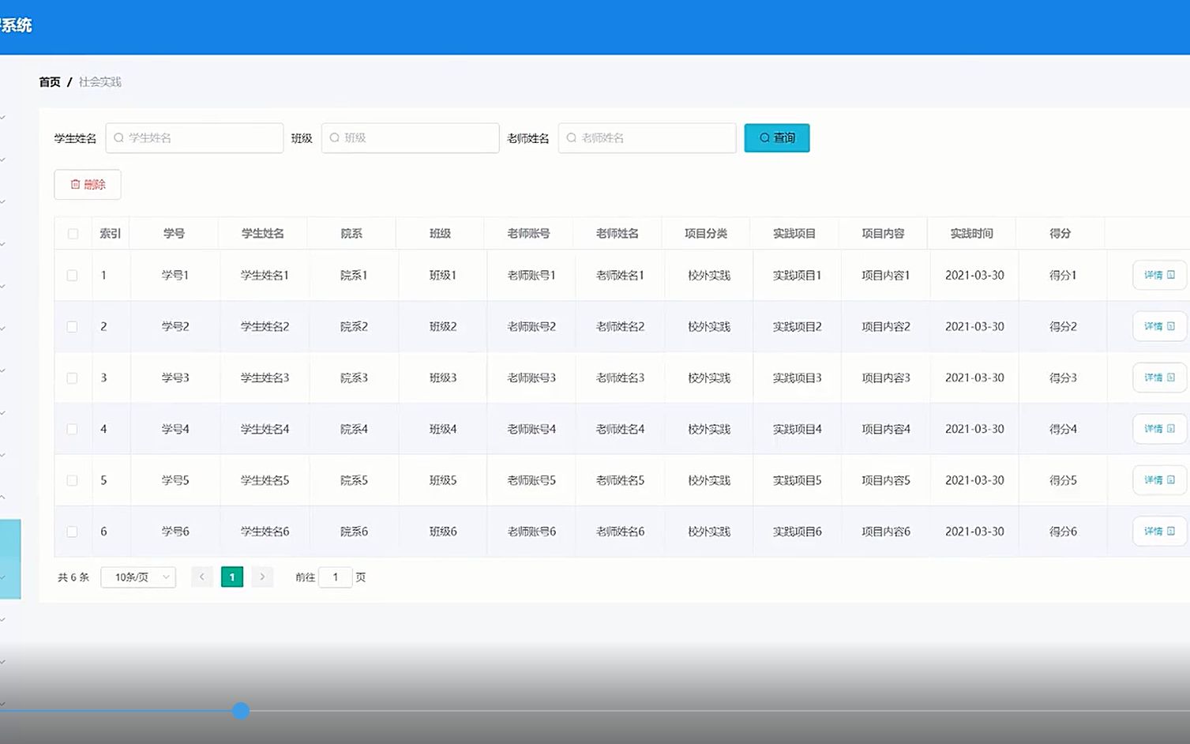Click the 学号 column header
1190x744 pixels.
click(x=174, y=234)
